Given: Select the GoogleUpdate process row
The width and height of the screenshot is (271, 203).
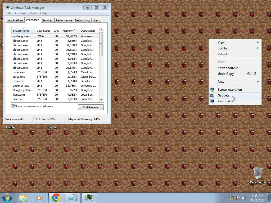Looking at the screenshot, I should pyautogui.click(x=55, y=90).
